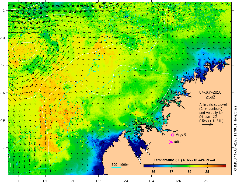Click the 'Argo 0' legend label

(x=181, y=135)
